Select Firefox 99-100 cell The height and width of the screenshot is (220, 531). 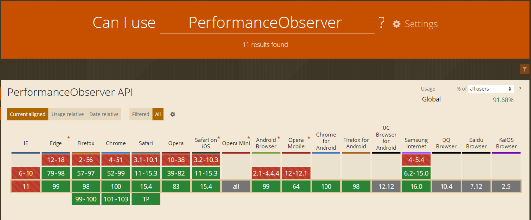pyautogui.click(x=86, y=199)
